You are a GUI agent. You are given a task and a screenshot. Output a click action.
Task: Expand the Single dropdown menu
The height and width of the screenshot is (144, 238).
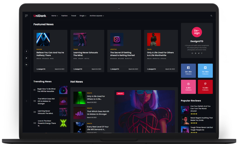(x=83, y=16)
